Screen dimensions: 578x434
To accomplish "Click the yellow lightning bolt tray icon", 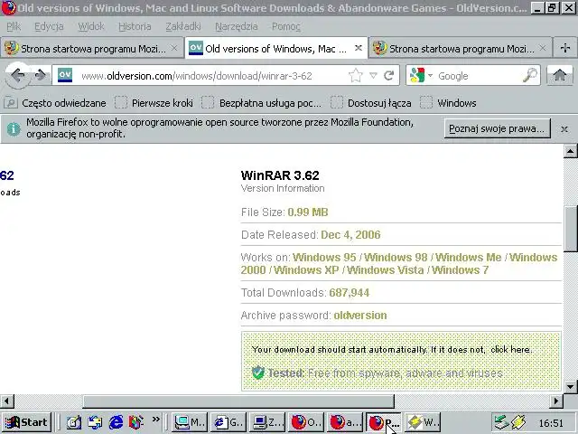I will coord(518,422).
